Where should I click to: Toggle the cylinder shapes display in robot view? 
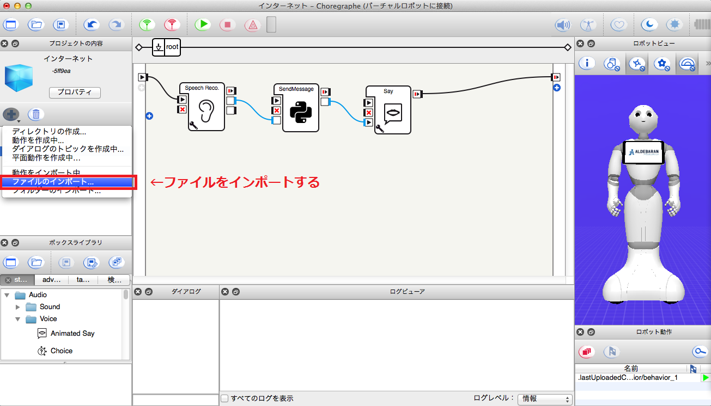612,64
